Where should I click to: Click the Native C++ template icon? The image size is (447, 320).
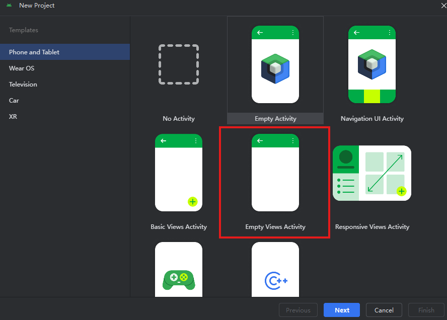pos(275,277)
